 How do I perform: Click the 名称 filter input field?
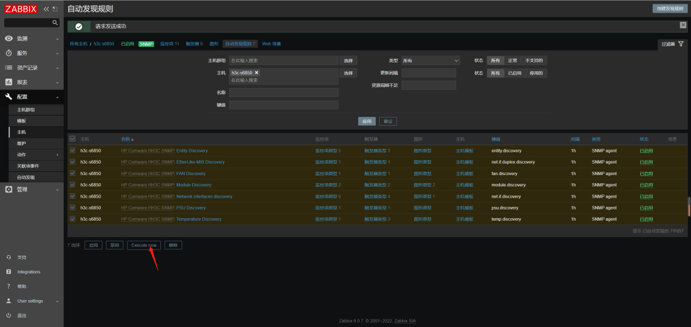[284, 93]
